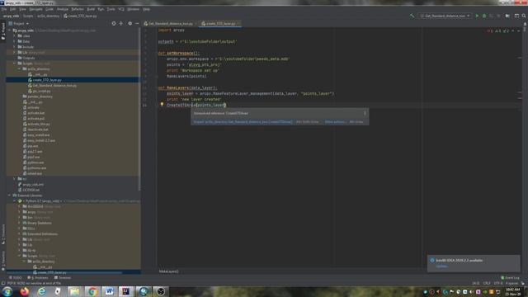Click Update link in IDEA notification
The height and width of the screenshot is (297, 528).
click(441, 266)
